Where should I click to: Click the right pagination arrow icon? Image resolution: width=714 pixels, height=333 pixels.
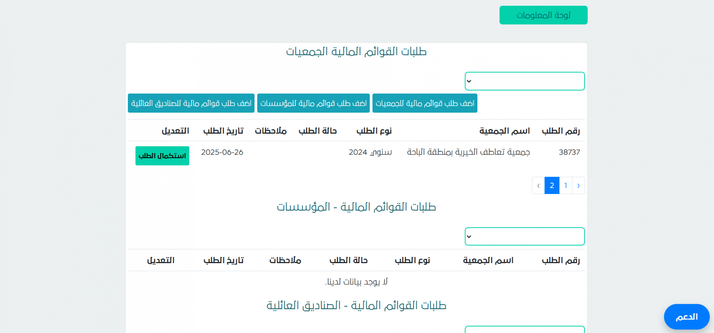(578, 185)
